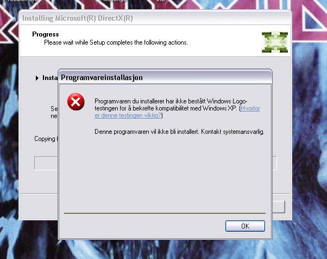Click the Messenger desktop shortcut label
Viewport: 327px width, 259px height.
(114, 1)
